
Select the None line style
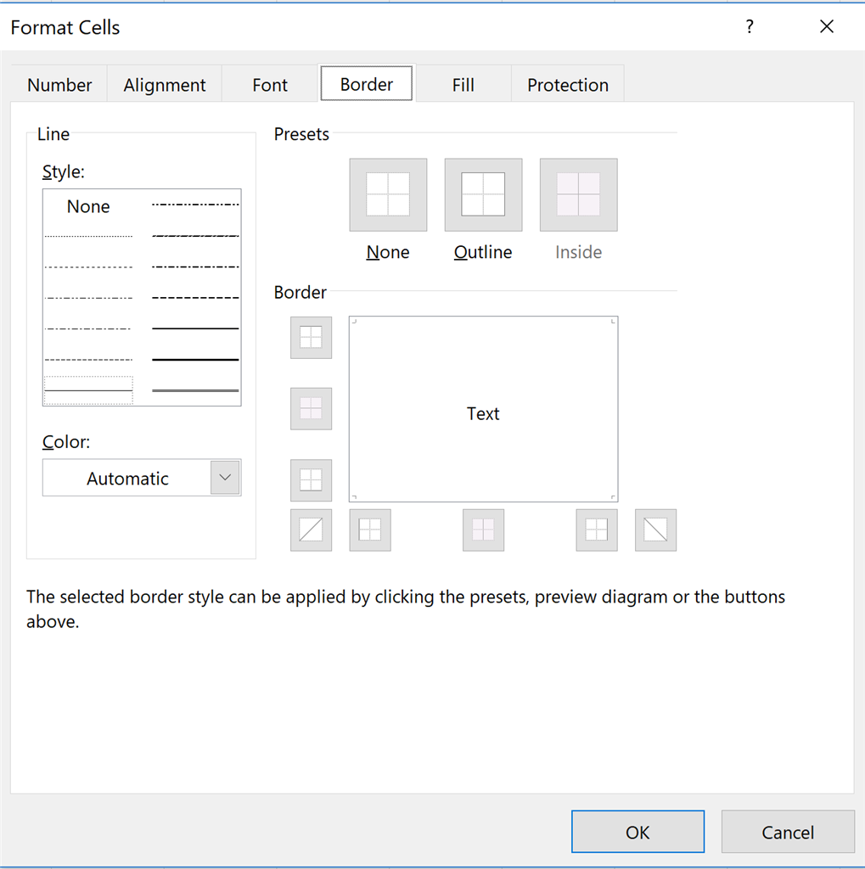(88, 206)
